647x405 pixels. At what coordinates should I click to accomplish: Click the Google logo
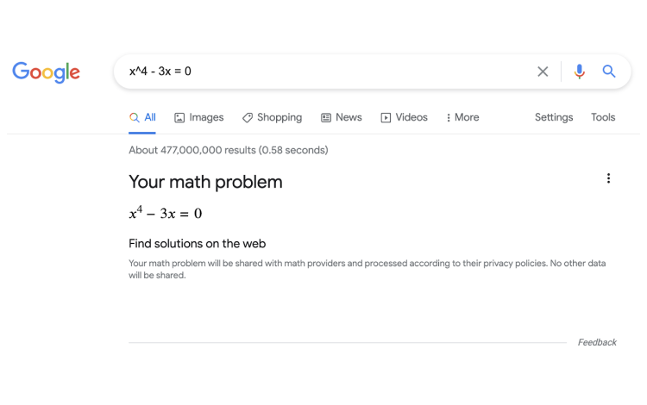(46, 72)
